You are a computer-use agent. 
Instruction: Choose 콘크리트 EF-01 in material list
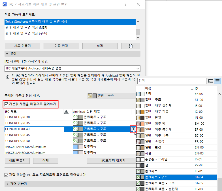177,171
